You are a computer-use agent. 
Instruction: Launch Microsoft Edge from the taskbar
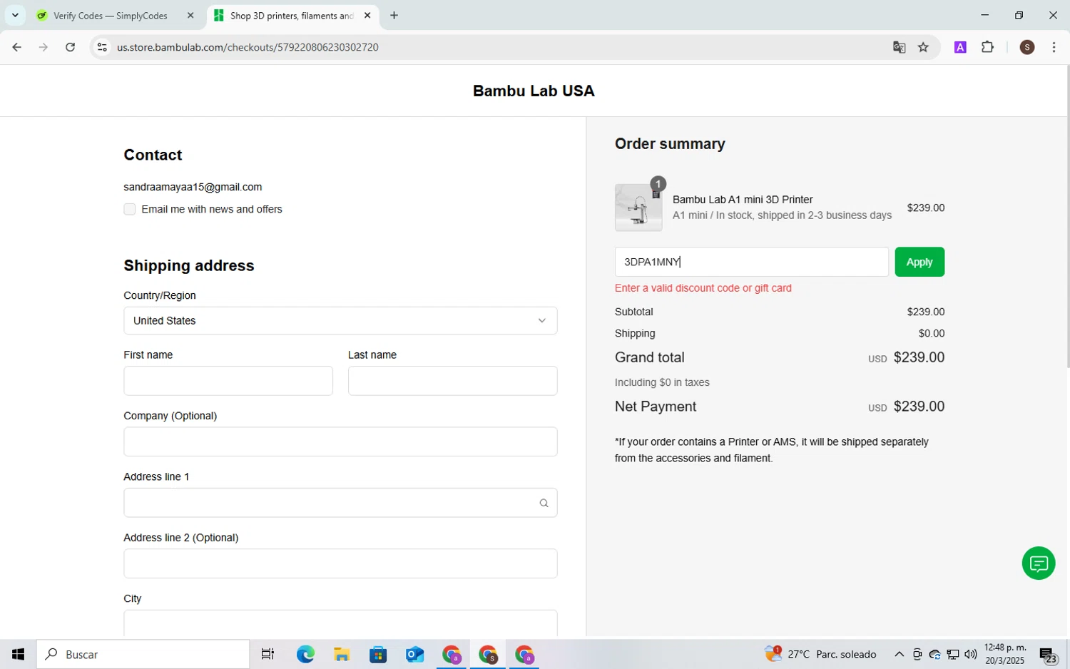click(x=305, y=654)
